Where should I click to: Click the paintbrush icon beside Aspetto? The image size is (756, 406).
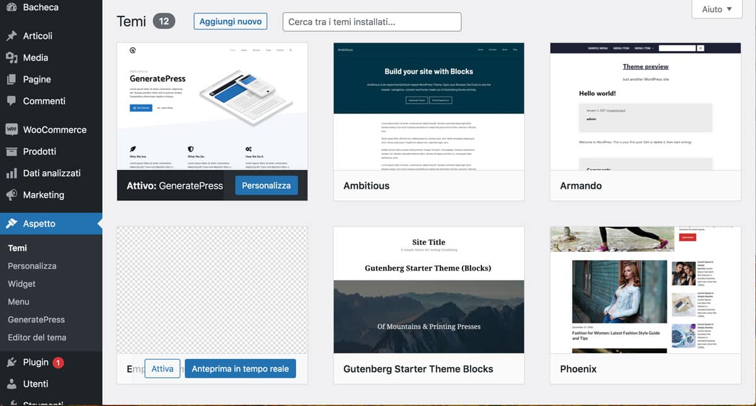tap(11, 223)
